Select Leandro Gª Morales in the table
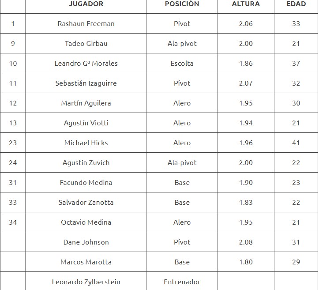The height and width of the screenshot is (290, 319). [86, 64]
